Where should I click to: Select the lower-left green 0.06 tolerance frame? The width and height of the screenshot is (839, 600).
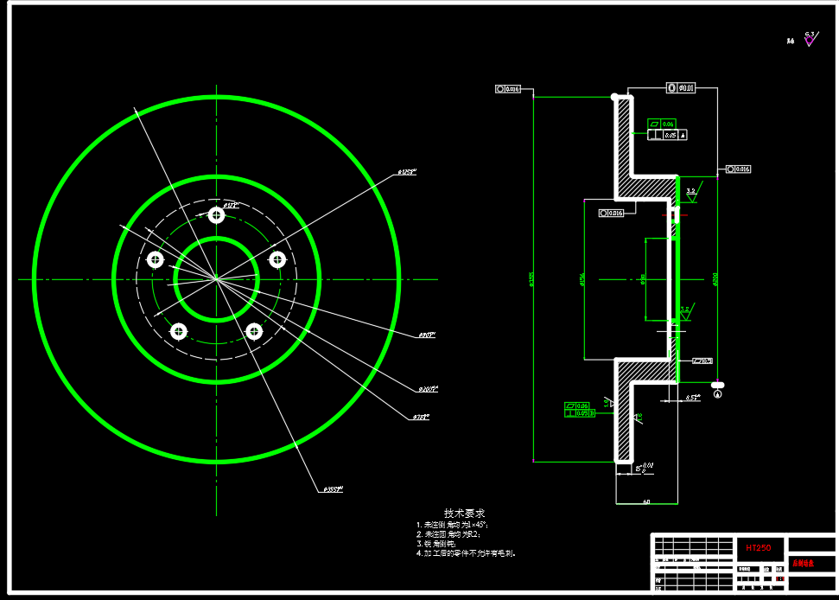click(x=577, y=405)
